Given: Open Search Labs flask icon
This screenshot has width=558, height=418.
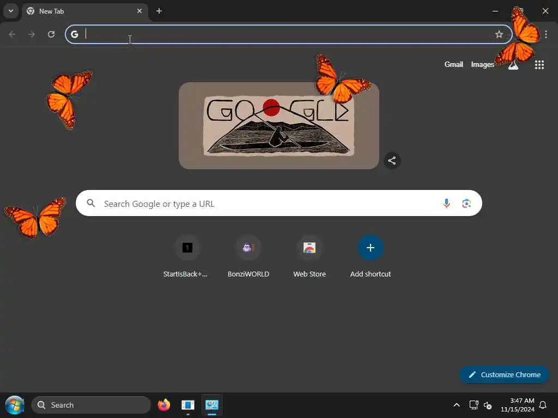Looking at the screenshot, I should 513,65.
